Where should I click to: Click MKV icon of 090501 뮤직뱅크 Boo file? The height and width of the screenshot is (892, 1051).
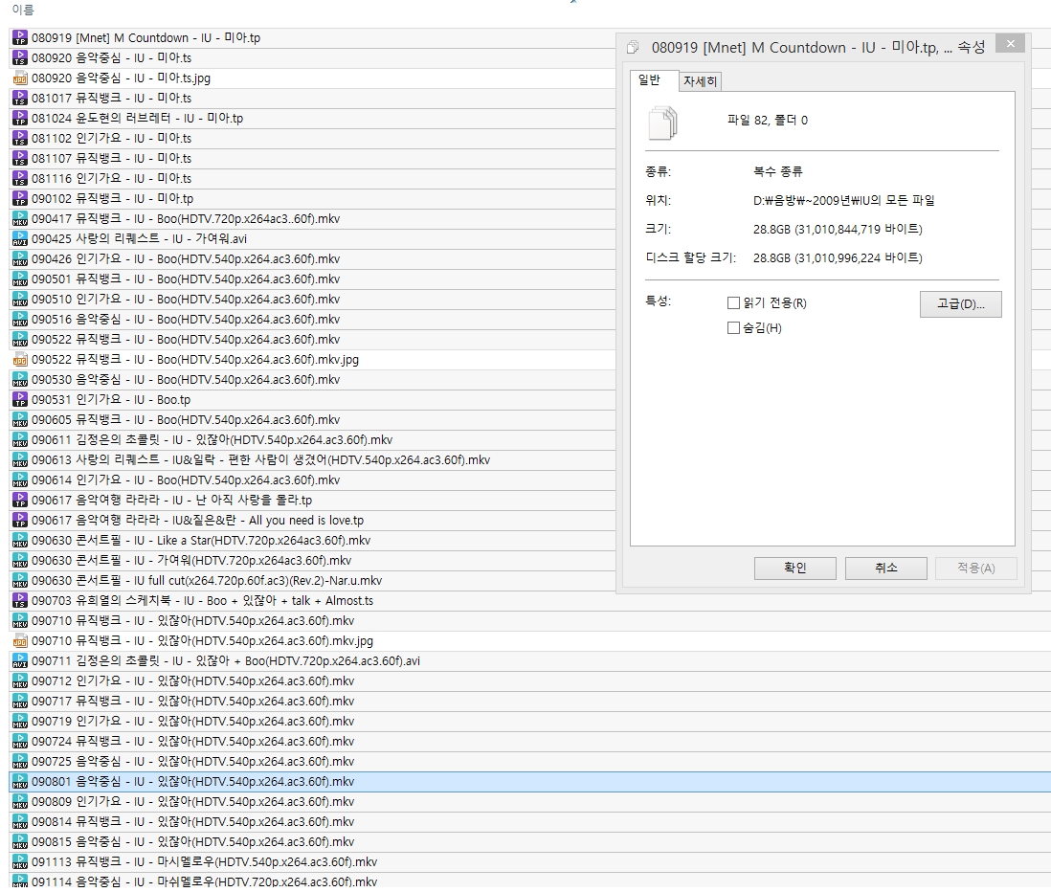(x=20, y=279)
